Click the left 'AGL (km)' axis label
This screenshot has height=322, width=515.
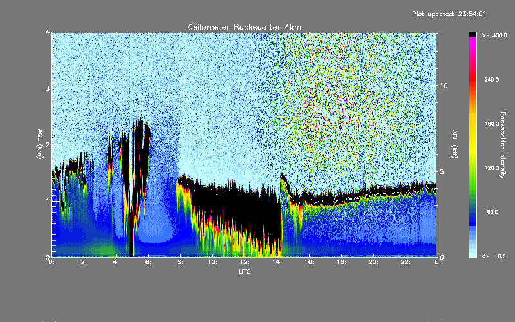(40, 144)
